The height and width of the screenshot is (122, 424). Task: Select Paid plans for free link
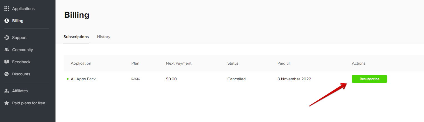point(29,103)
